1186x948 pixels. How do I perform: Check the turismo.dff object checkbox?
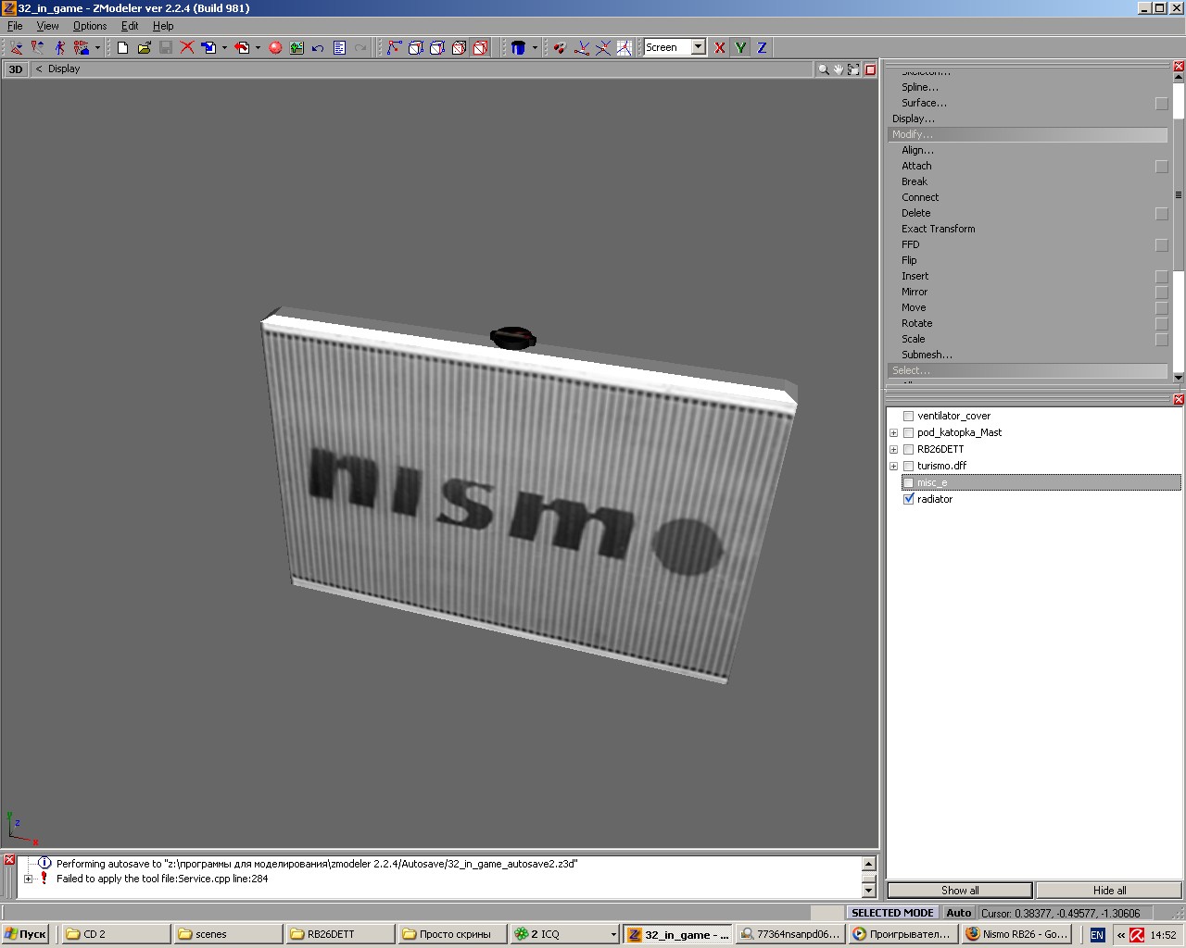tap(909, 466)
